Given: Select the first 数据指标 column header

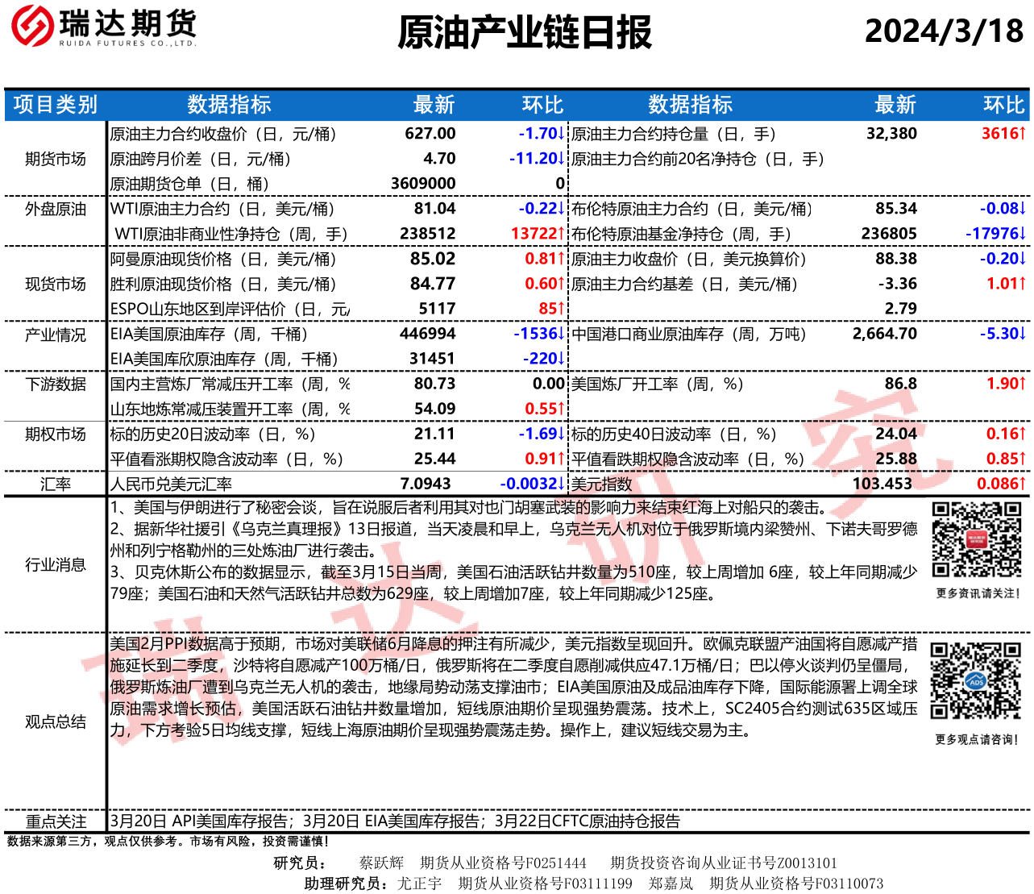Looking at the screenshot, I should (x=229, y=105).
